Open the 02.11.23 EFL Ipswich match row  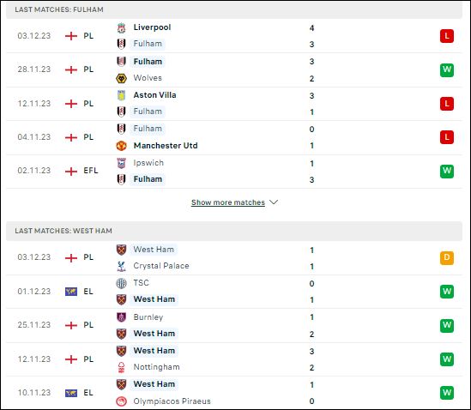(x=234, y=172)
